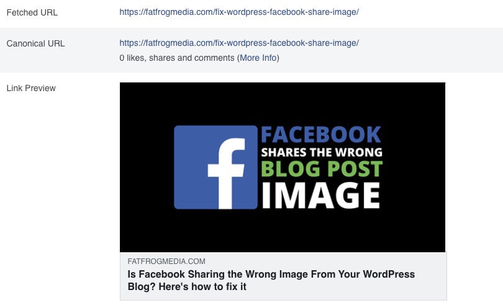Click the Facebook f logo in preview
The image size is (503, 308).
(x=215, y=167)
